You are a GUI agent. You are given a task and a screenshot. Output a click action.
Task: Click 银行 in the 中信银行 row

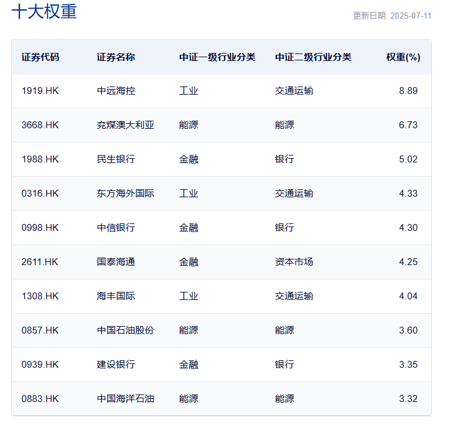click(284, 228)
